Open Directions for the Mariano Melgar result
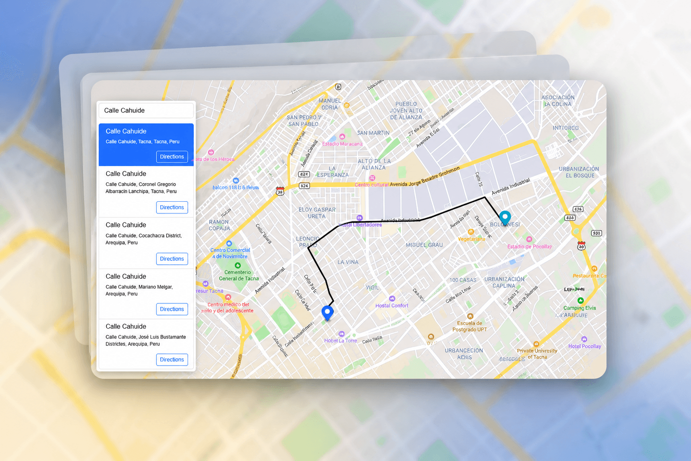The height and width of the screenshot is (461, 691). coord(172,309)
